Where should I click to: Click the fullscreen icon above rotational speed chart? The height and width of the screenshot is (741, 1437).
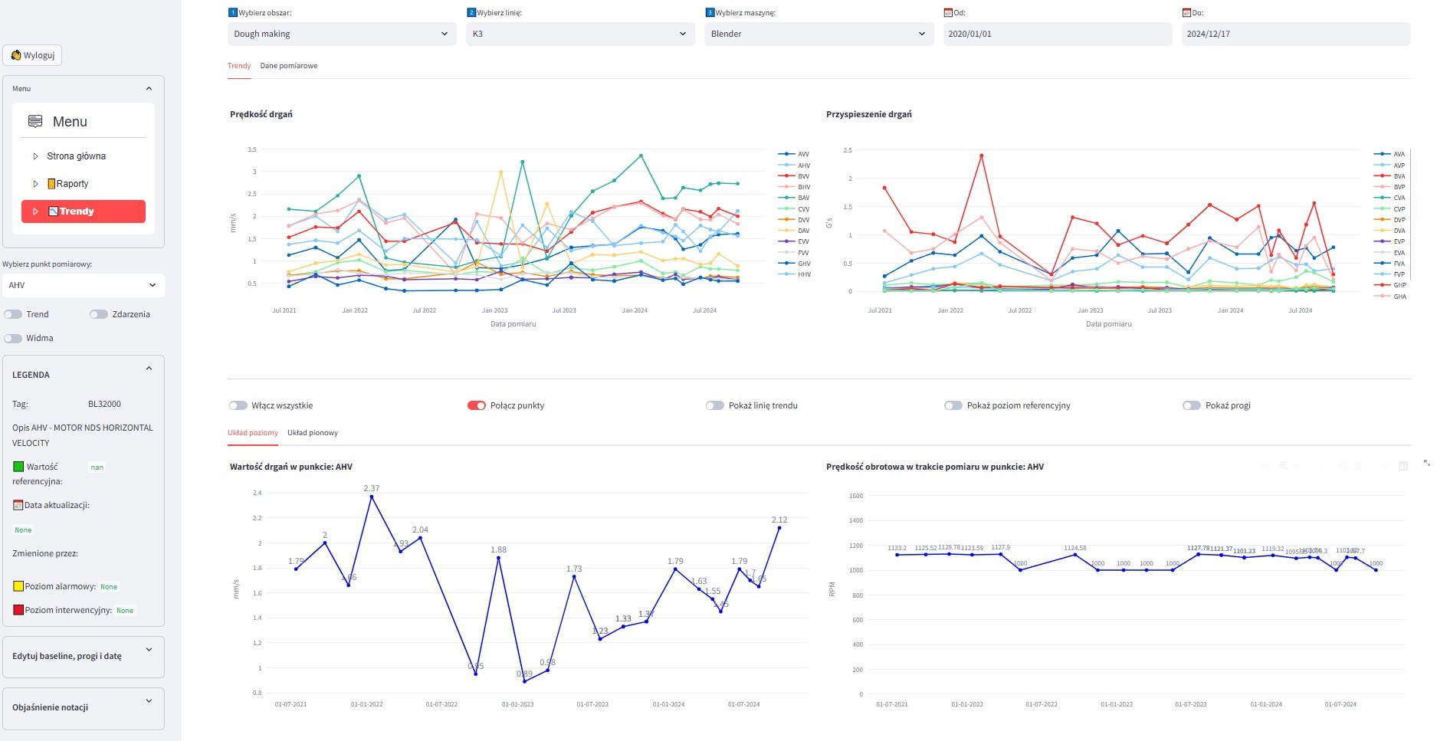pos(1426,463)
